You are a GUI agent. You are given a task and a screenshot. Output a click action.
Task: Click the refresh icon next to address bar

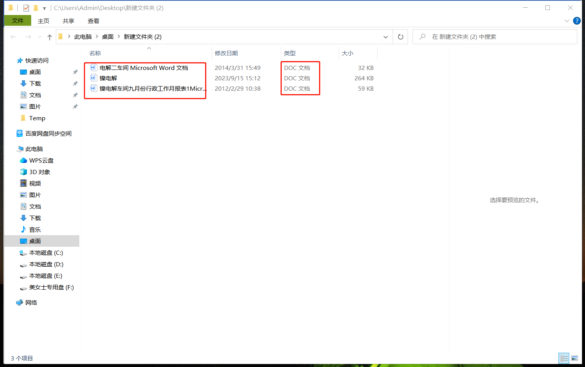(400, 37)
